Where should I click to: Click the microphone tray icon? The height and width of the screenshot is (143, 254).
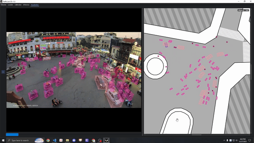point(227,140)
